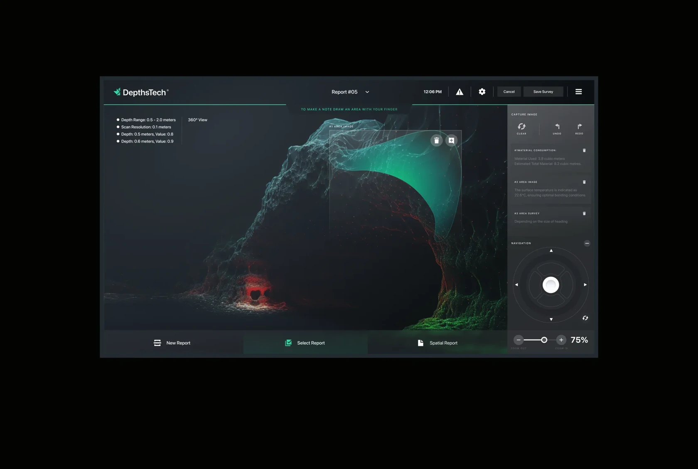
Task: Click the zoom slider handle
Action: [x=544, y=340]
